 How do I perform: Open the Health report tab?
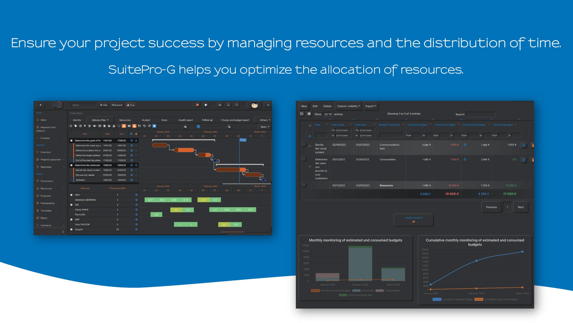(x=186, y=120)
